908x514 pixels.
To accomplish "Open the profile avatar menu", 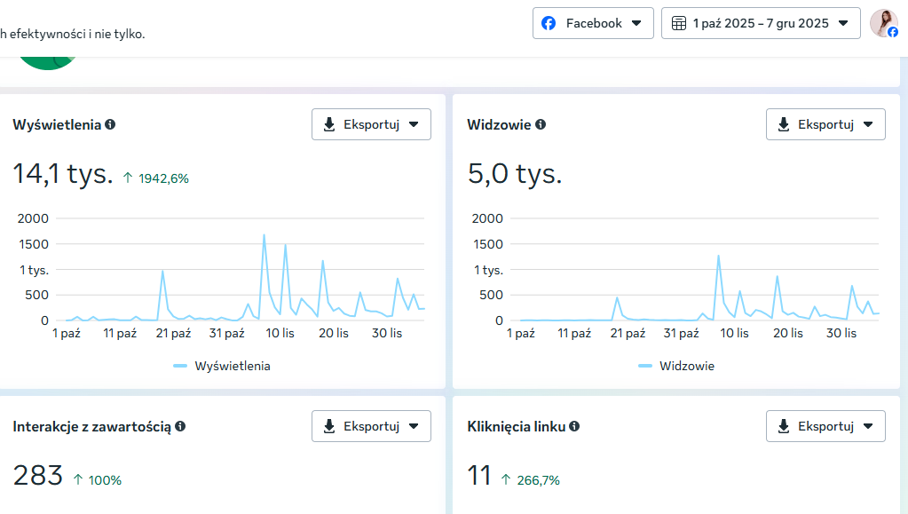I will click(884, 23).
